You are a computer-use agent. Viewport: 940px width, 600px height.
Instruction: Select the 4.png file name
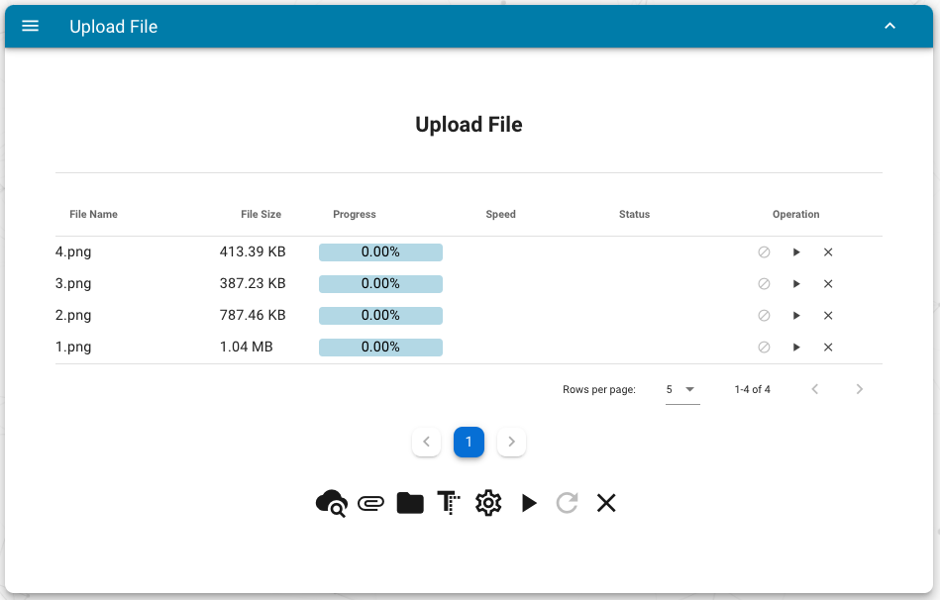coord(73,252)
